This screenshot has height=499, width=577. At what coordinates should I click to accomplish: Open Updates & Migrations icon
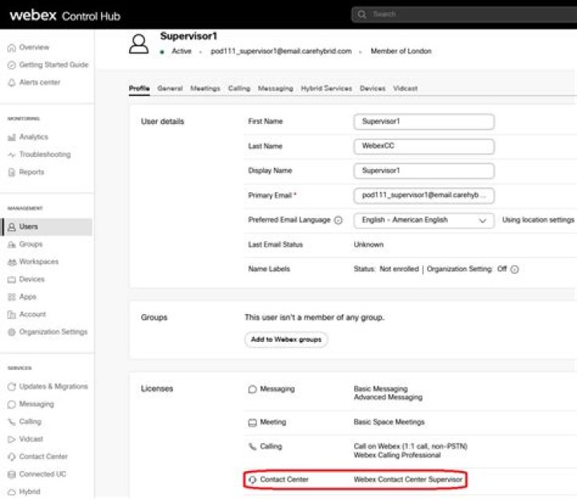click(12, 387)
